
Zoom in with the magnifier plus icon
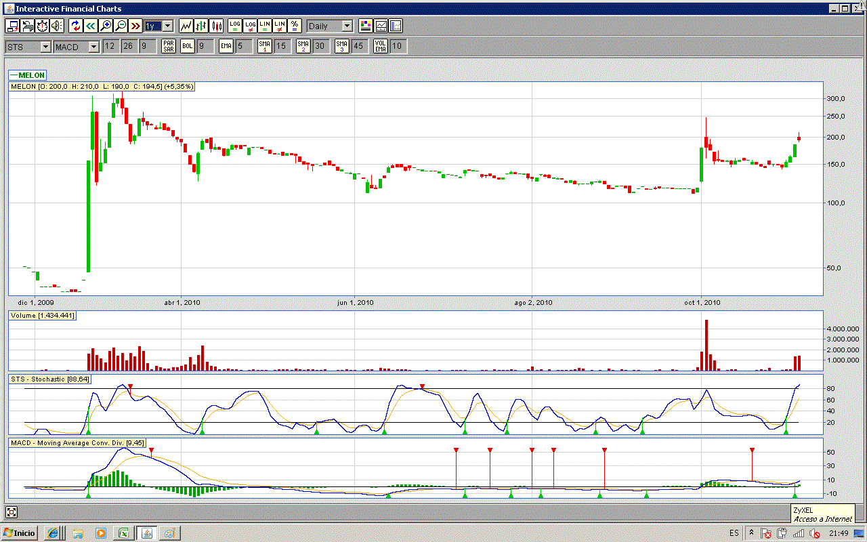(106, 26)
